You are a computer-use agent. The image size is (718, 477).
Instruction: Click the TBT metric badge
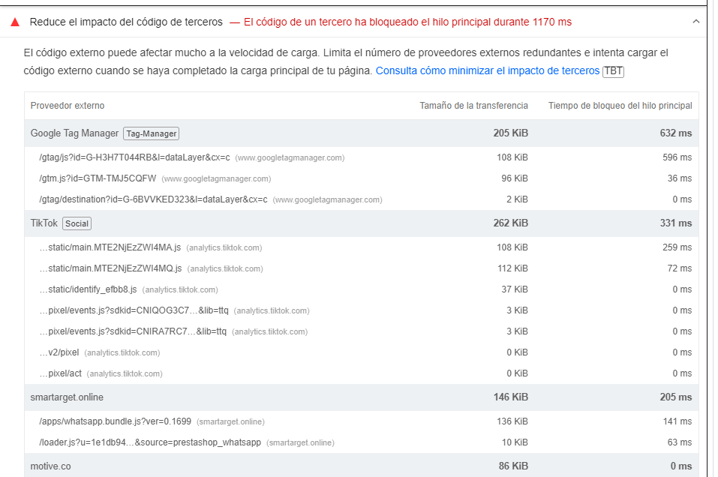613,71
